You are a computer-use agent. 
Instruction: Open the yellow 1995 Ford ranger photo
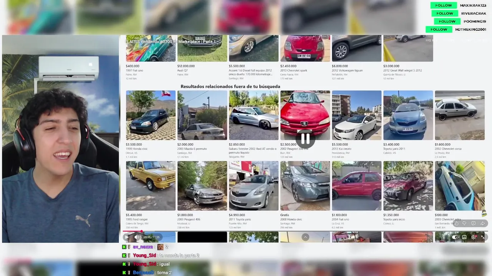(x=151, y=186)
